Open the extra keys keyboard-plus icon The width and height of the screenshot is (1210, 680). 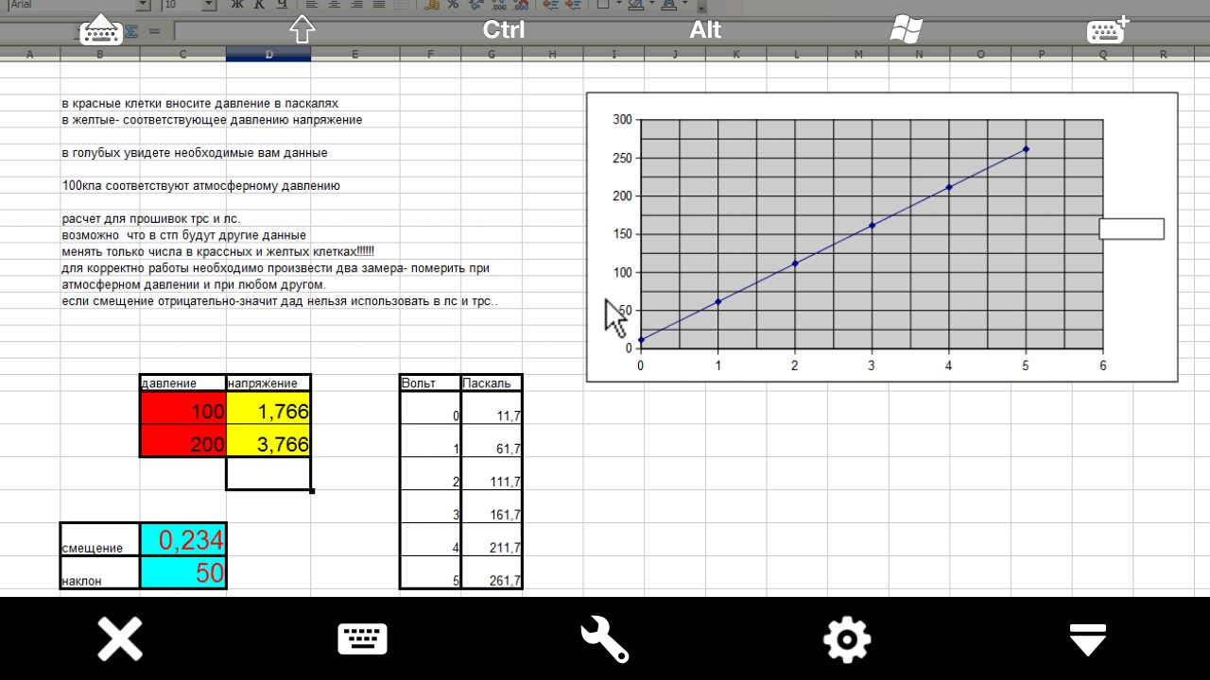coord(1108,29)
